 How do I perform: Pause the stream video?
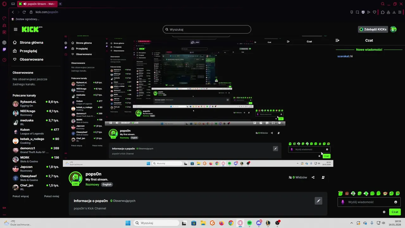111,123
